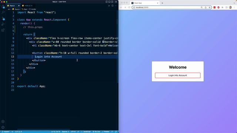The width and height of the screenshot is (237, 133).
Task: Select the App.js breadcrumb segment
Action: tap(16, 9)
